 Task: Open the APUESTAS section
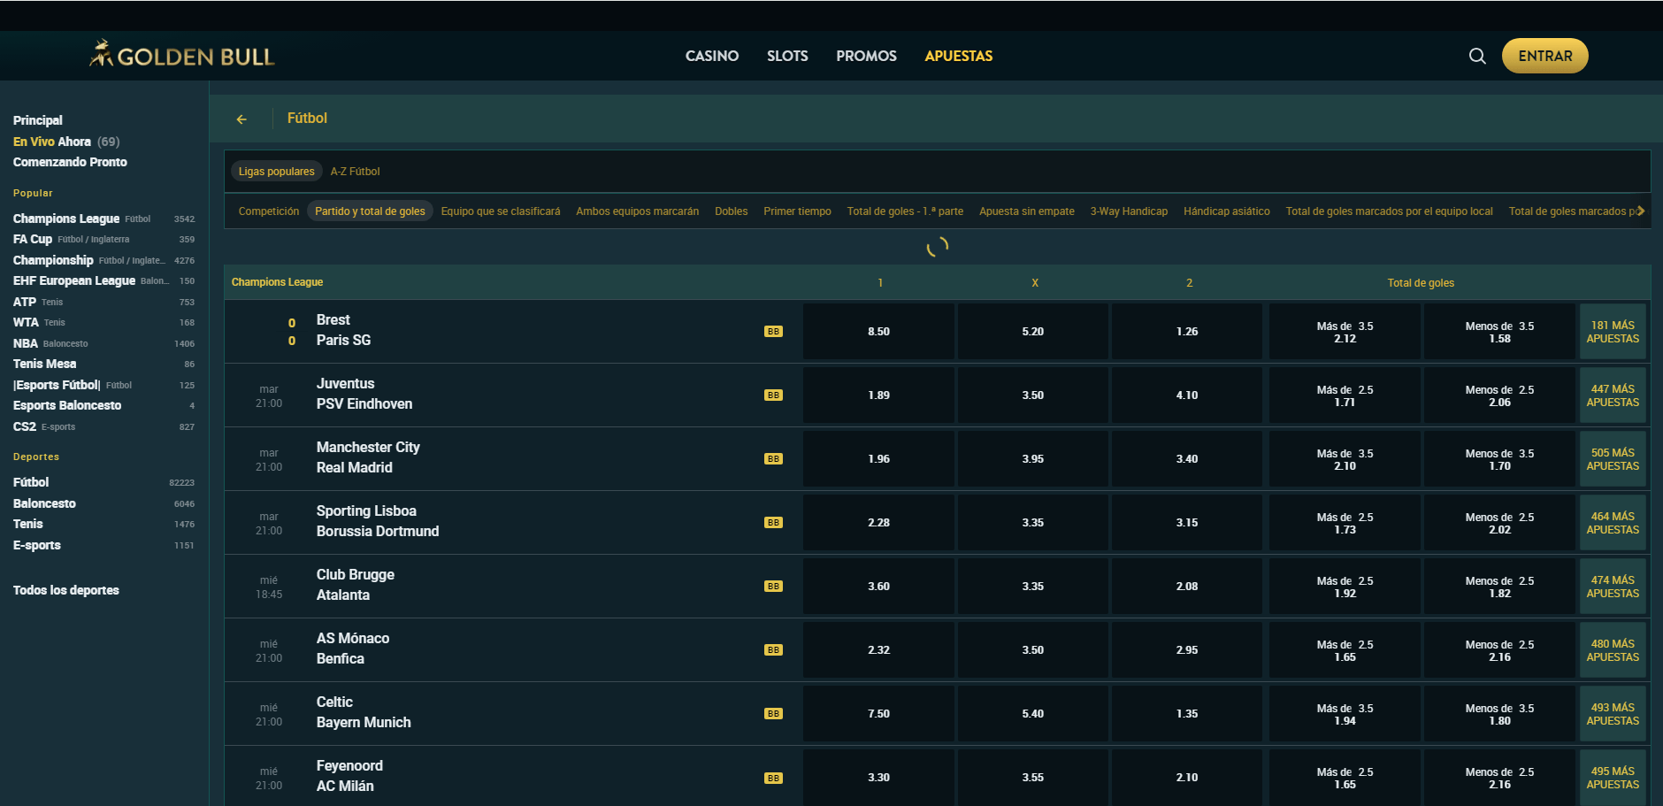pyautogui.click(x=959, y=56)
